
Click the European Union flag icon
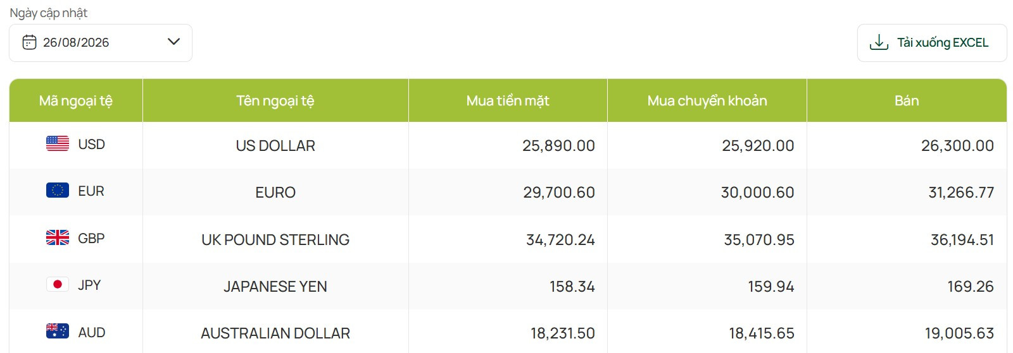(x=58, y=191)
